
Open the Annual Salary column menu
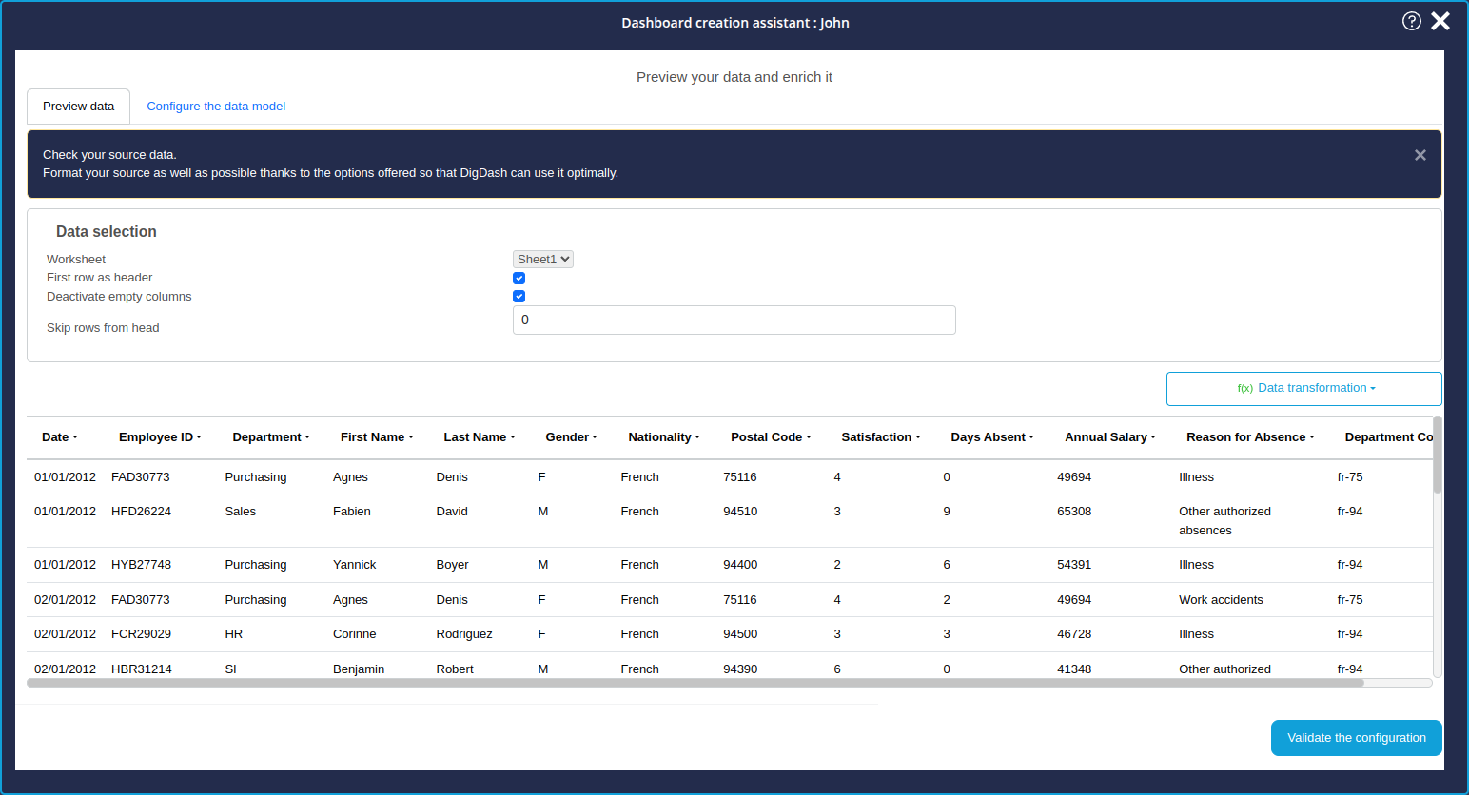tap(1110, 437)
